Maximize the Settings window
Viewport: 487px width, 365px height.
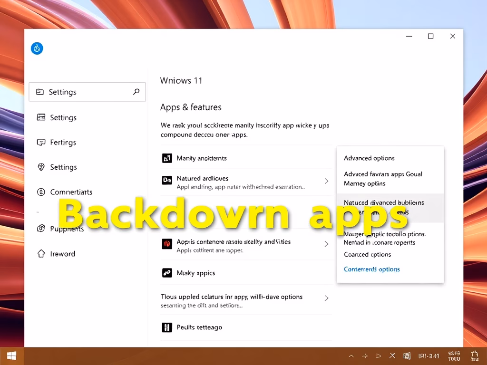[431, 36]
